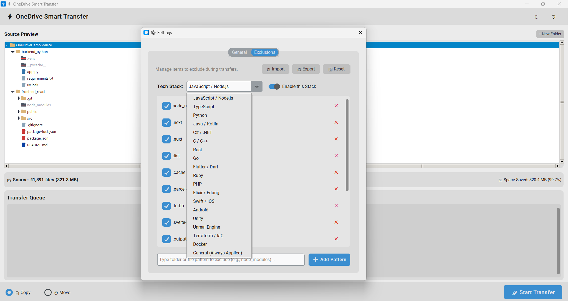The width and height of the screenshot is (568, 301).
Task: Select the Copy radio button
Action: coord(9,292)
